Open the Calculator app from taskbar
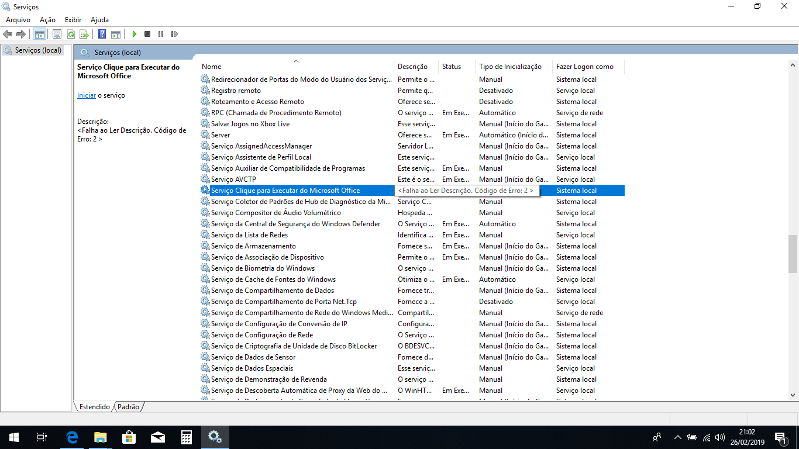799x449 pixels. click(187, 437)
